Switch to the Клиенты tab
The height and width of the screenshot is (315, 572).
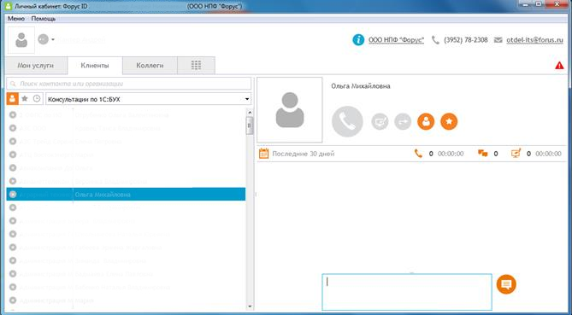point(95,66)
